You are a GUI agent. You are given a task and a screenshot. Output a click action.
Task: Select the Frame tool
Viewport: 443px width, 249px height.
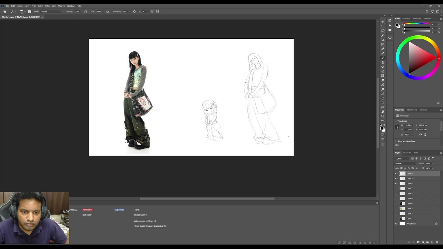[383, 44]
